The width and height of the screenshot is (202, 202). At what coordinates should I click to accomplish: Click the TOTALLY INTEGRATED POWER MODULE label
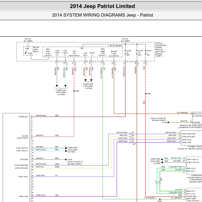(x=161, y=49)
